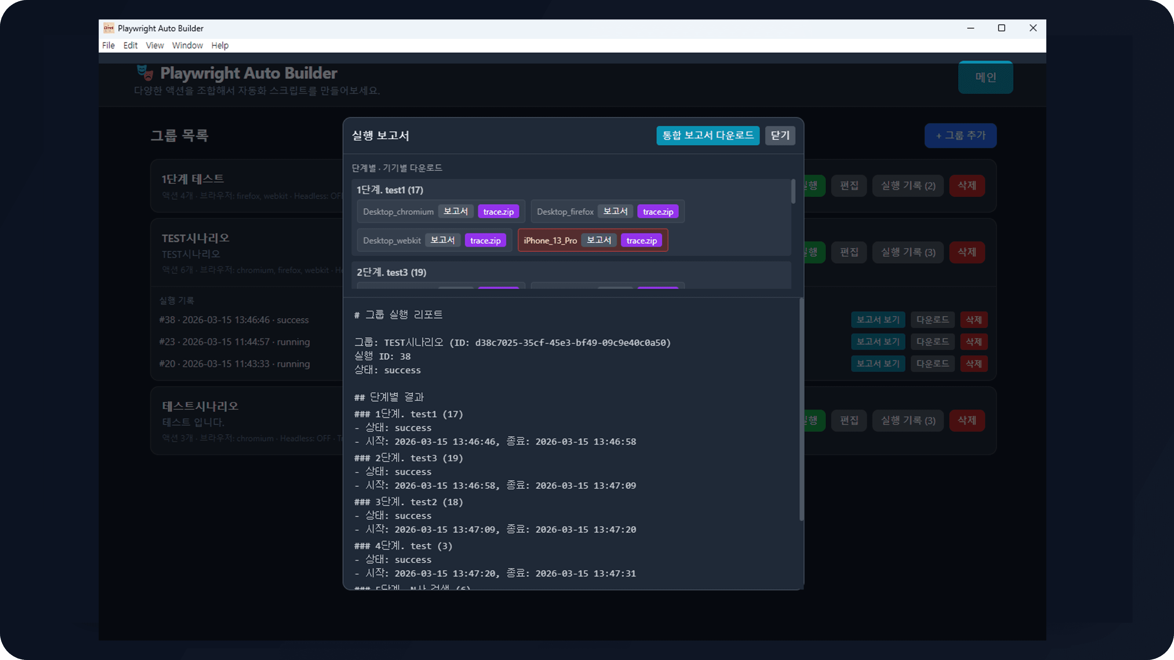Image resolution: width=1174 pixels, height=660 pixels.
Task: Select the 2단계. test3 (19) step header
Action: click(x=391, y=272)
